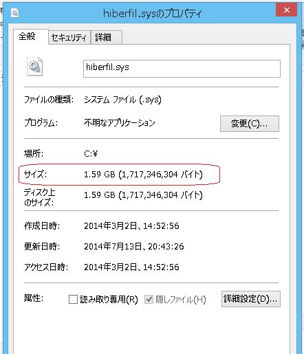Click the 作成日時 date value
The height and width of the screenshot is (354, 304).
click(131, 226)
